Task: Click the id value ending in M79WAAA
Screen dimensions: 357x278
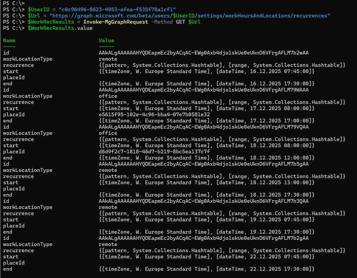Action: click(x=203, y=90)
